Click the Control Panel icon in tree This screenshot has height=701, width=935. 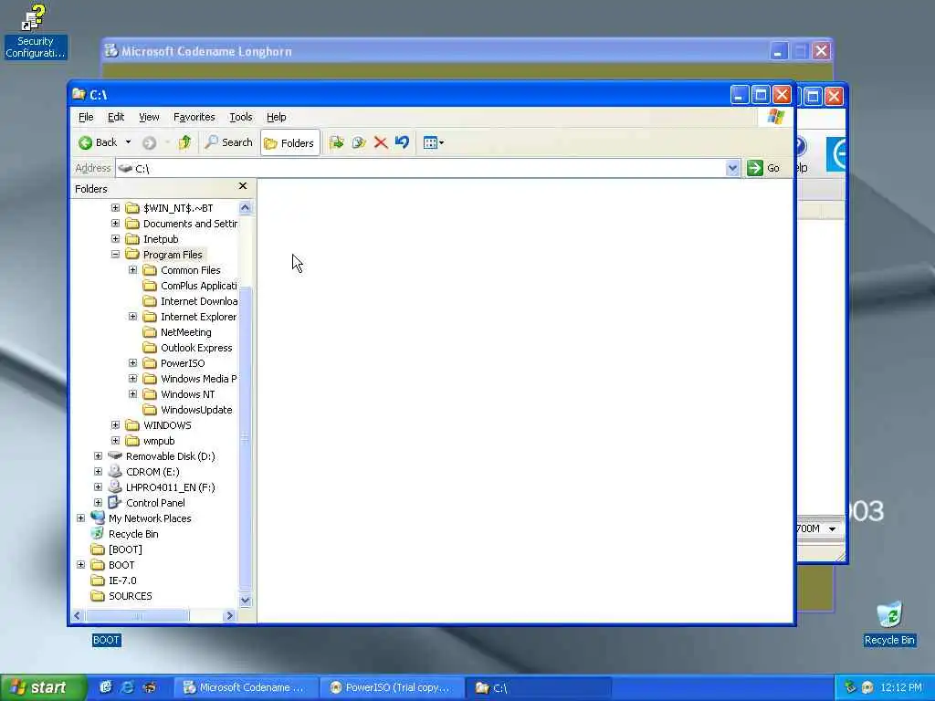pyautogui.click(x=115, y=503)
